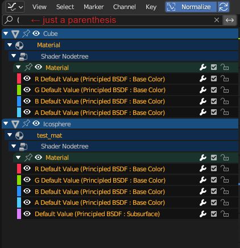240x248 pixels.
Task: Uncheck Cube's G Default Value checkbox
Action: tap(214, 90)
